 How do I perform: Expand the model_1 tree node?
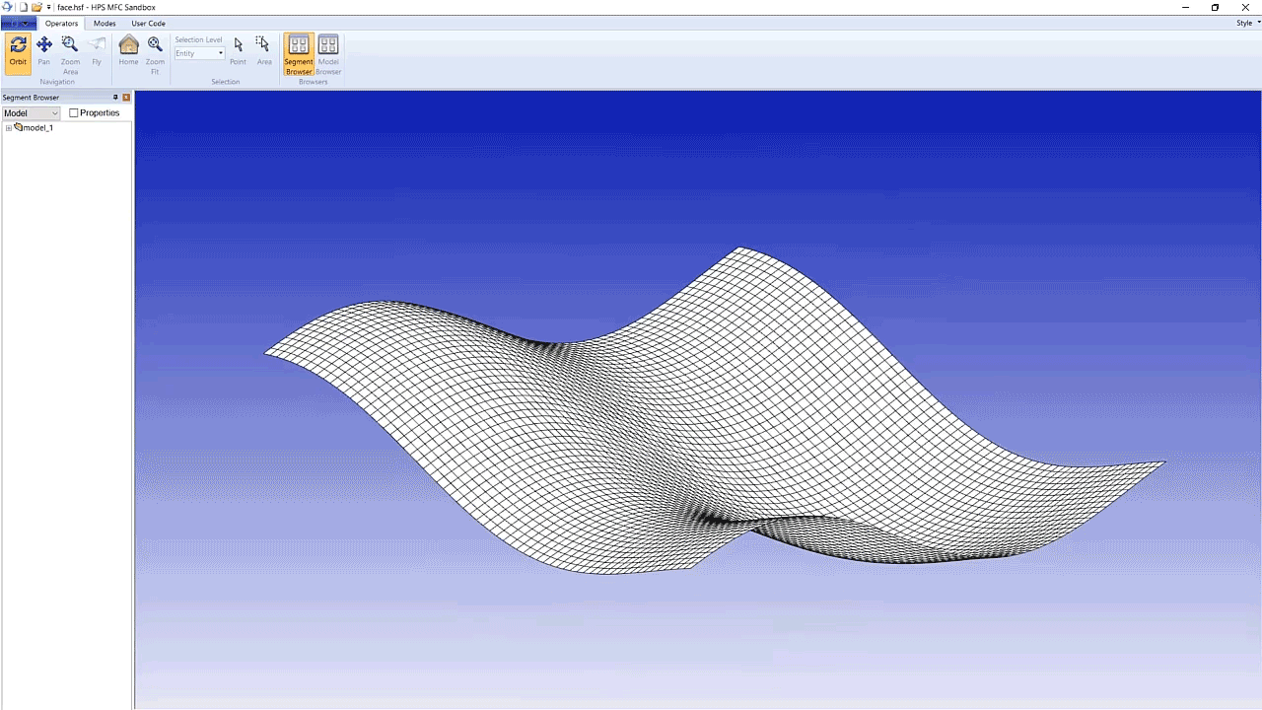[x=8, y=128]
